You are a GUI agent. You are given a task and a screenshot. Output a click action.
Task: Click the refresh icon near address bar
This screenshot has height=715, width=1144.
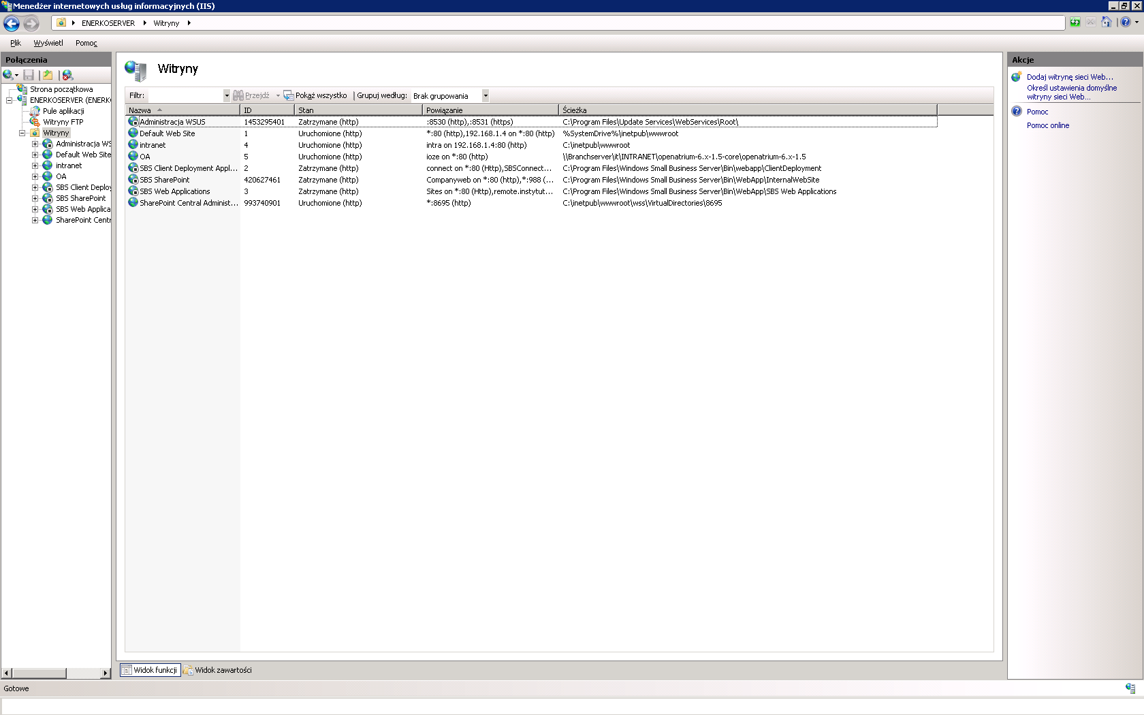tap(1075, 22)
